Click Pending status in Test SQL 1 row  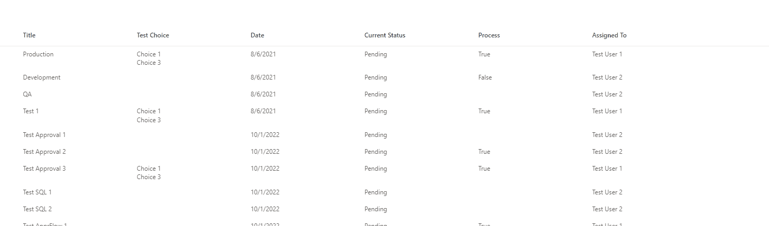376,192
